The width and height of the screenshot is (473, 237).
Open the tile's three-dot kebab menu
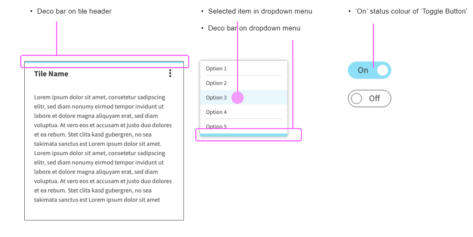click(x=170, y=73)
